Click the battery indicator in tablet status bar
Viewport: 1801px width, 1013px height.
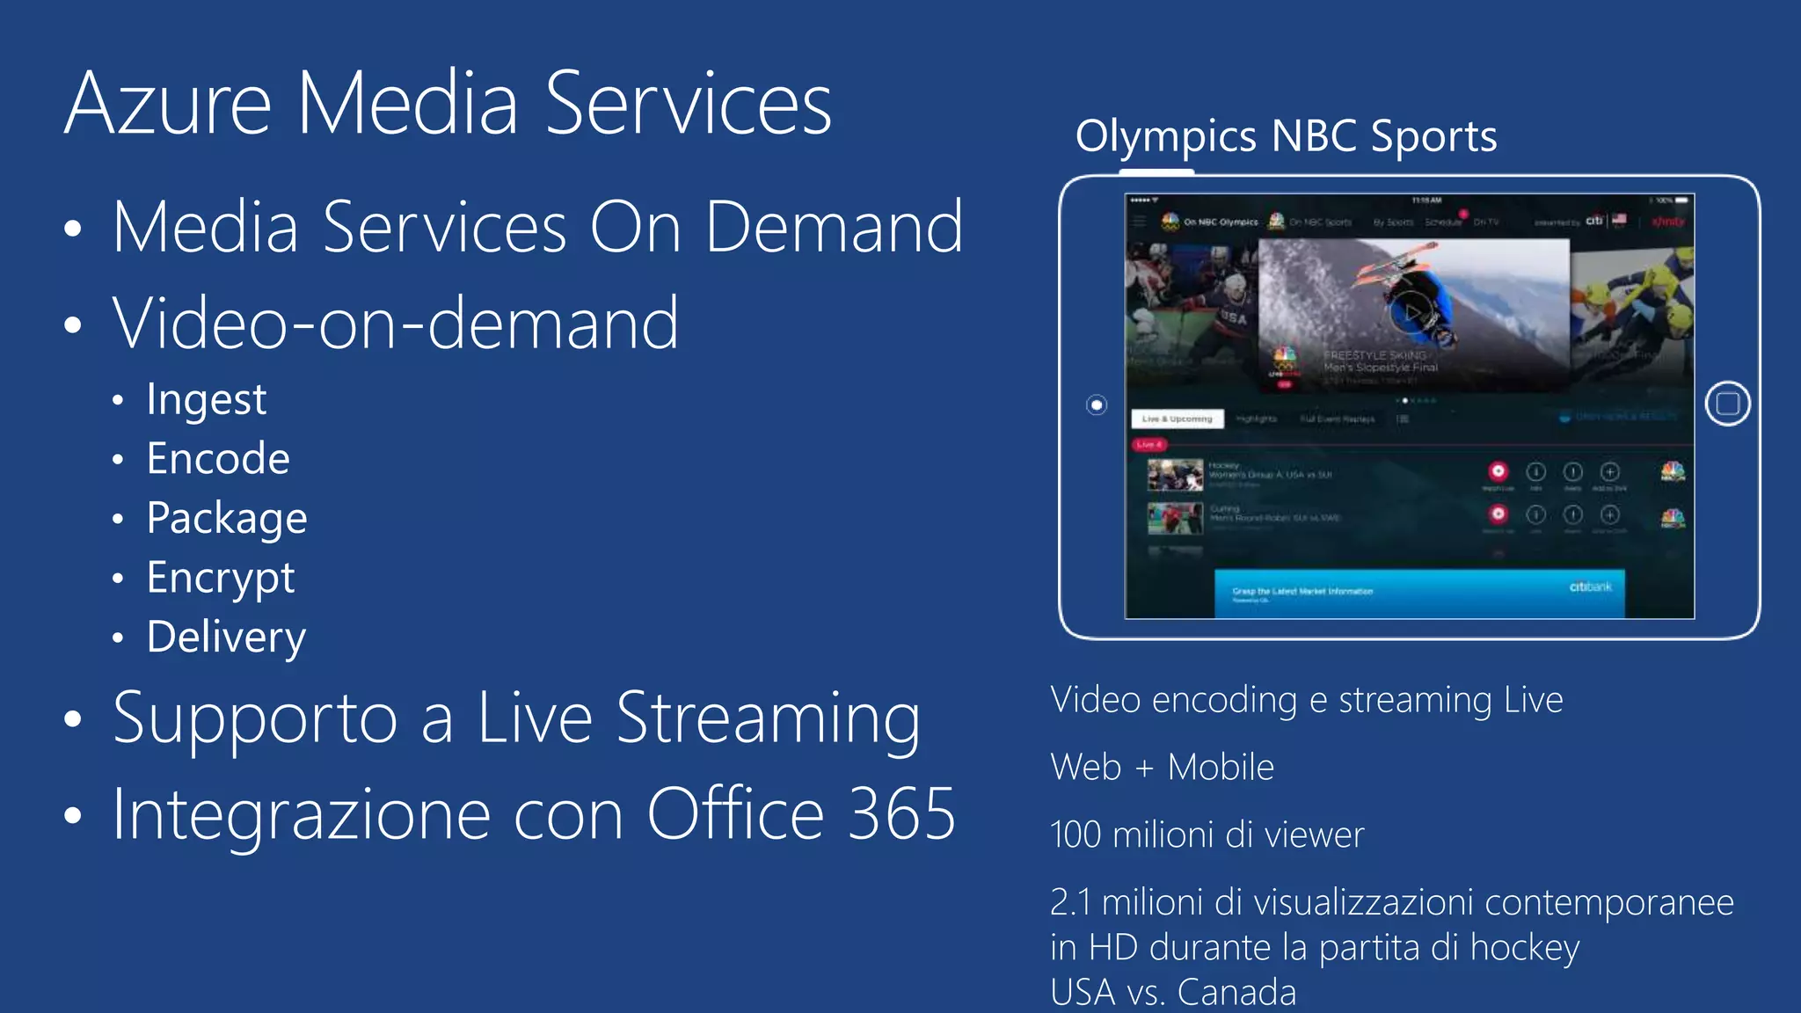pyautogui.click(x=1681, y=200)
